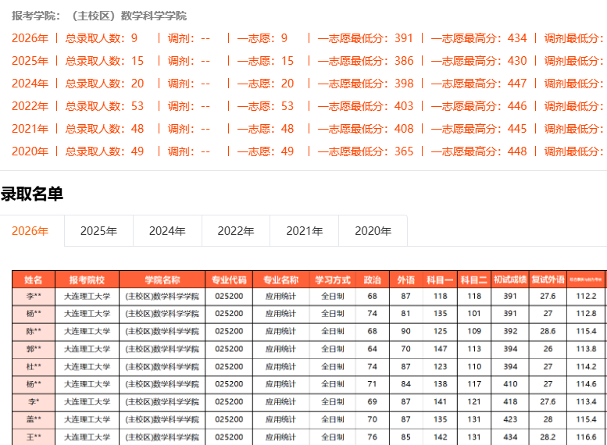Click the 学习方式 column header
This screenshot has height=445, width=607.
click(333, 279)
